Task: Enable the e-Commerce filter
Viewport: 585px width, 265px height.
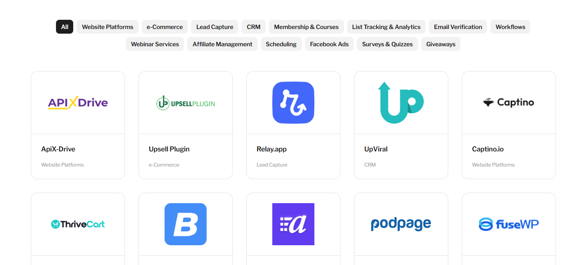Action: coord(165,26)
